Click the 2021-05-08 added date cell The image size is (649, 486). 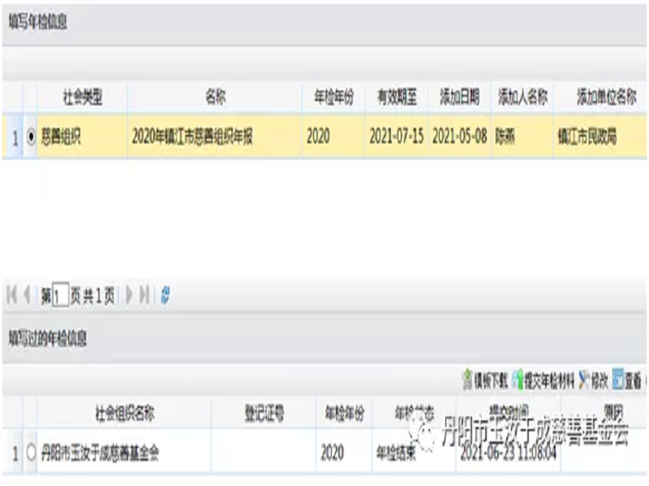459,136
